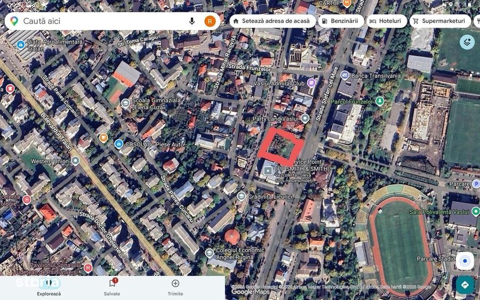Select the Parcul Frunzelor park pin
This screenshot has width=480, height=300.
[x=380, y=101]
